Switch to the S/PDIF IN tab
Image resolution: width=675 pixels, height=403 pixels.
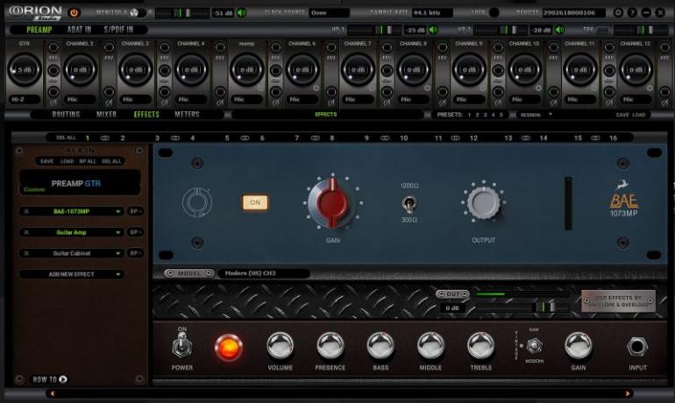(118, 30)
